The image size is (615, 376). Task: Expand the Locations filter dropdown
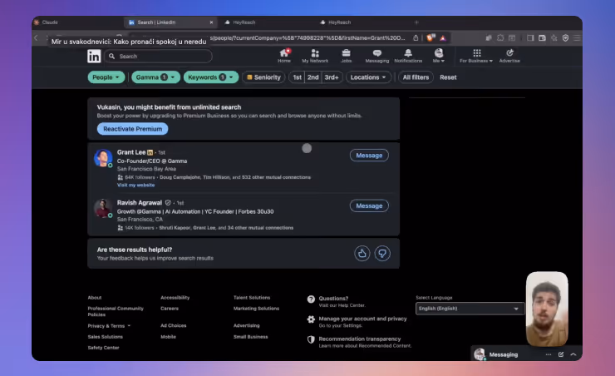click(368, 77)
